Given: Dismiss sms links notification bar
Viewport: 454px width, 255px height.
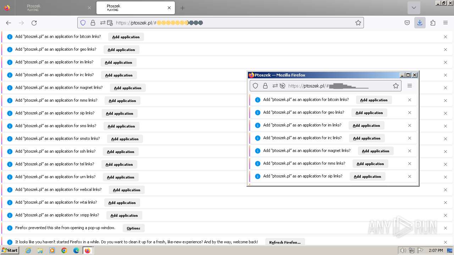Looking at the screenshot, I should click(445, 126).
